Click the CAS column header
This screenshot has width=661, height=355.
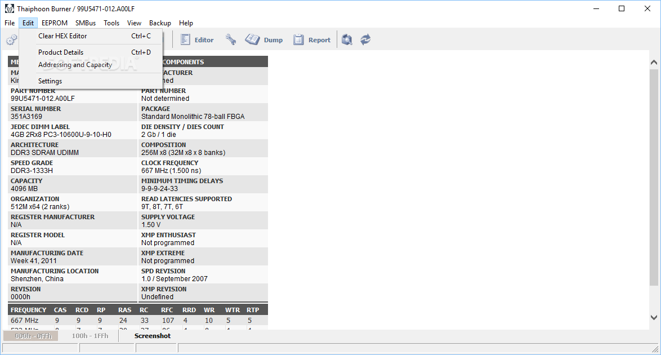tap(60, 310)
